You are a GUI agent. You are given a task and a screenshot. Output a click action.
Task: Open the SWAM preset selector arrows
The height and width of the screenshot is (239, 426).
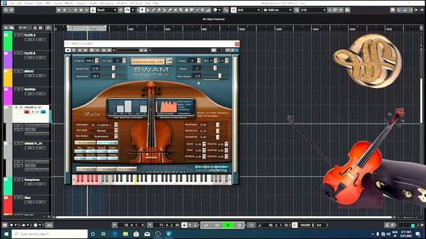click(x=169, y=62)
